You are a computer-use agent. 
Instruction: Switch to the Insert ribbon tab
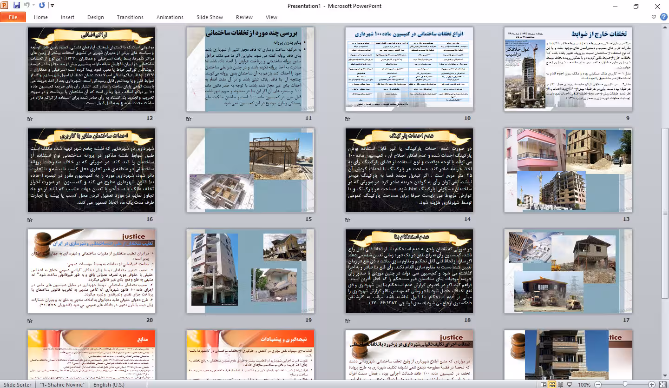(67, 17)
